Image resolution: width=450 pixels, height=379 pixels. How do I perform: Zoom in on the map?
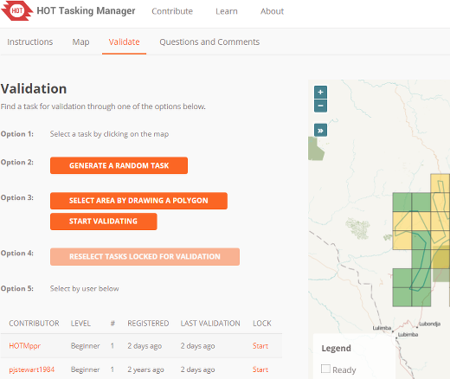(x=320, y=93)
